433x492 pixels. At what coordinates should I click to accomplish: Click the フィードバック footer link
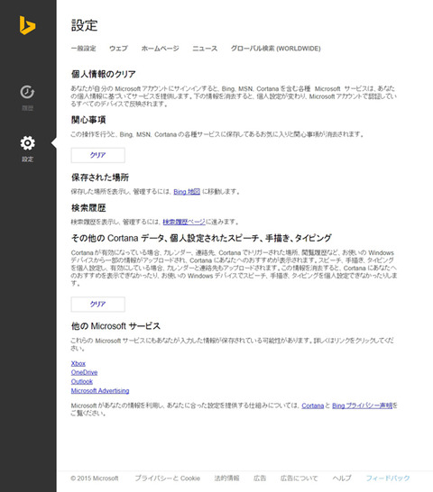tap(388, 478)
